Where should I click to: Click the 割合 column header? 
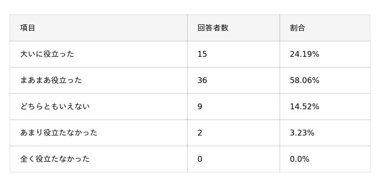(297, 28)
